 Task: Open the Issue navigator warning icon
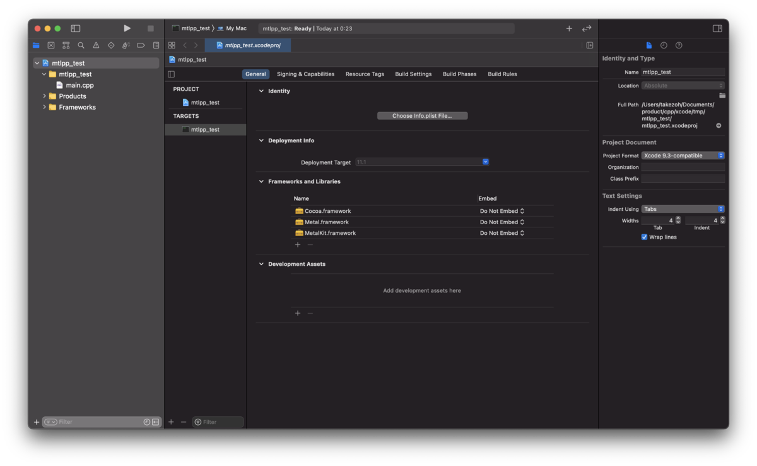tap(96, 45)
